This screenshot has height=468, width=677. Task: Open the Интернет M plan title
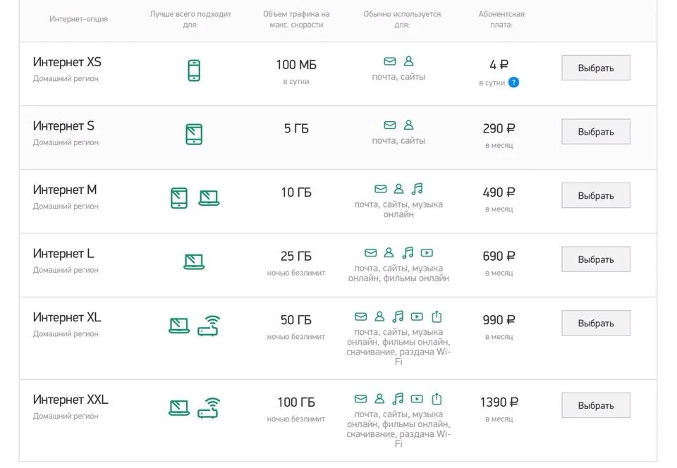pyautogui.click(x=65, y=190)
